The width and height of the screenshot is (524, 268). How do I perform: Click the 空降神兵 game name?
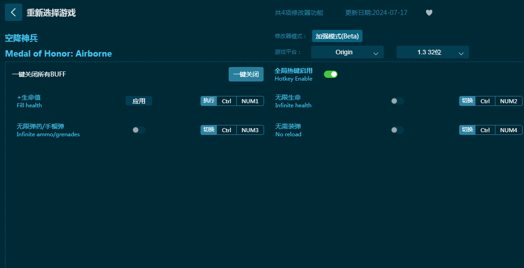pyautogui.click(x=21, y=38)
